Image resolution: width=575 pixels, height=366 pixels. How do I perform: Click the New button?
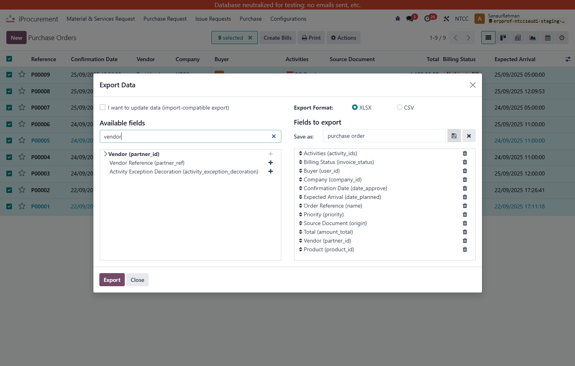tap(16, 38)
